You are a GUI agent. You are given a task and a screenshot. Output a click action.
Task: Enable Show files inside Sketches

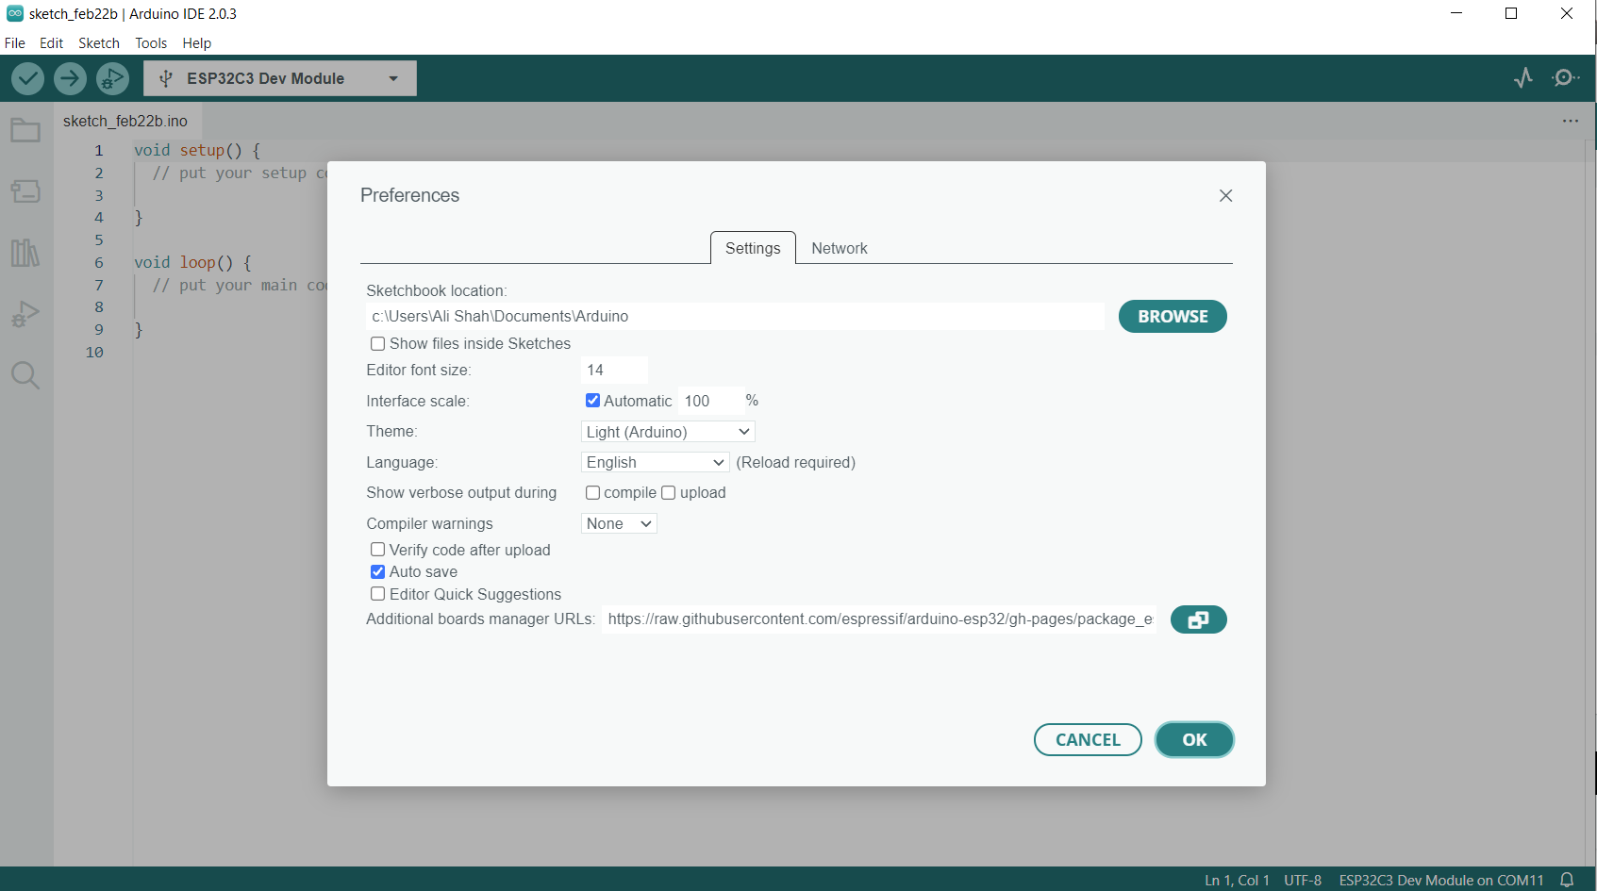pos(377,344)
